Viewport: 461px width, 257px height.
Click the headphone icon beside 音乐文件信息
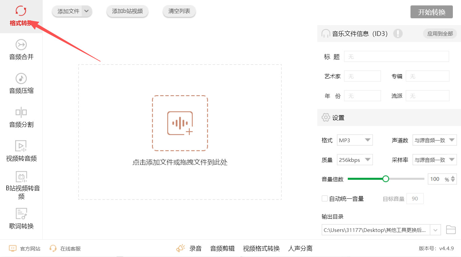tap(326, 34)
